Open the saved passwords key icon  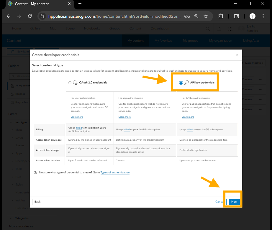click(x=187, y=16)
